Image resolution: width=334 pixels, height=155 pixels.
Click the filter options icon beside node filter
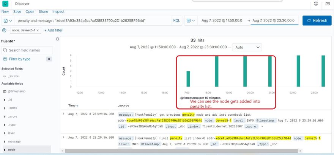4,30
